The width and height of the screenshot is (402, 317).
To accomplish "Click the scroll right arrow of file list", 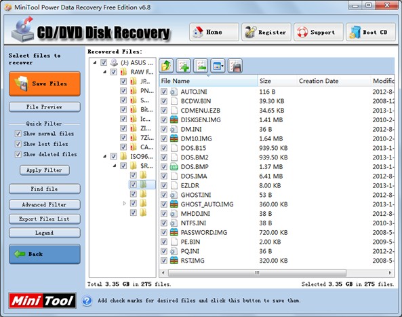I will pyautogui.click(x=390, y=273).
